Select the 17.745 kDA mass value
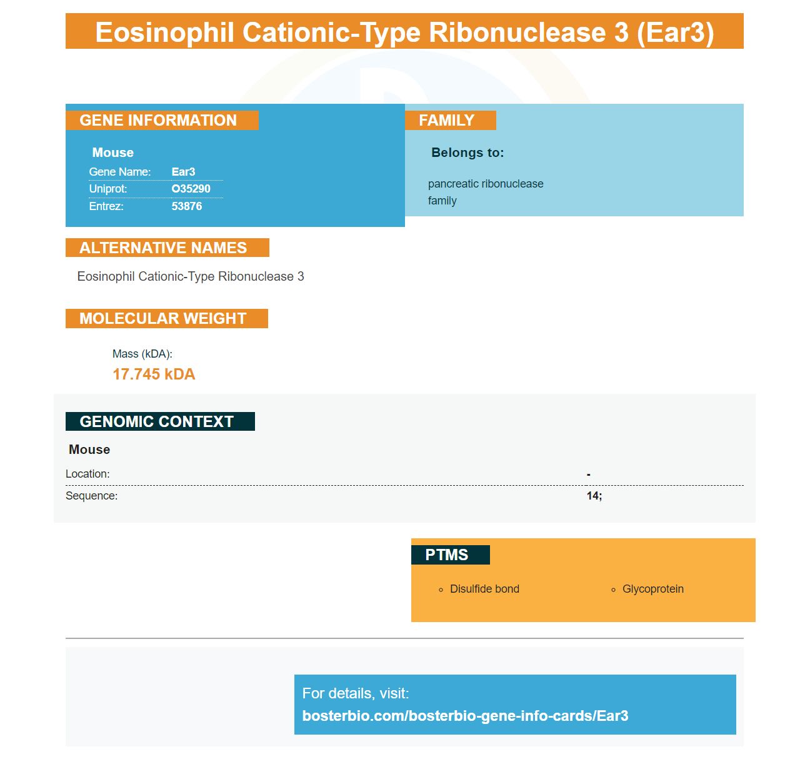This screenshot has height=759, width=805. click(154, 374)
